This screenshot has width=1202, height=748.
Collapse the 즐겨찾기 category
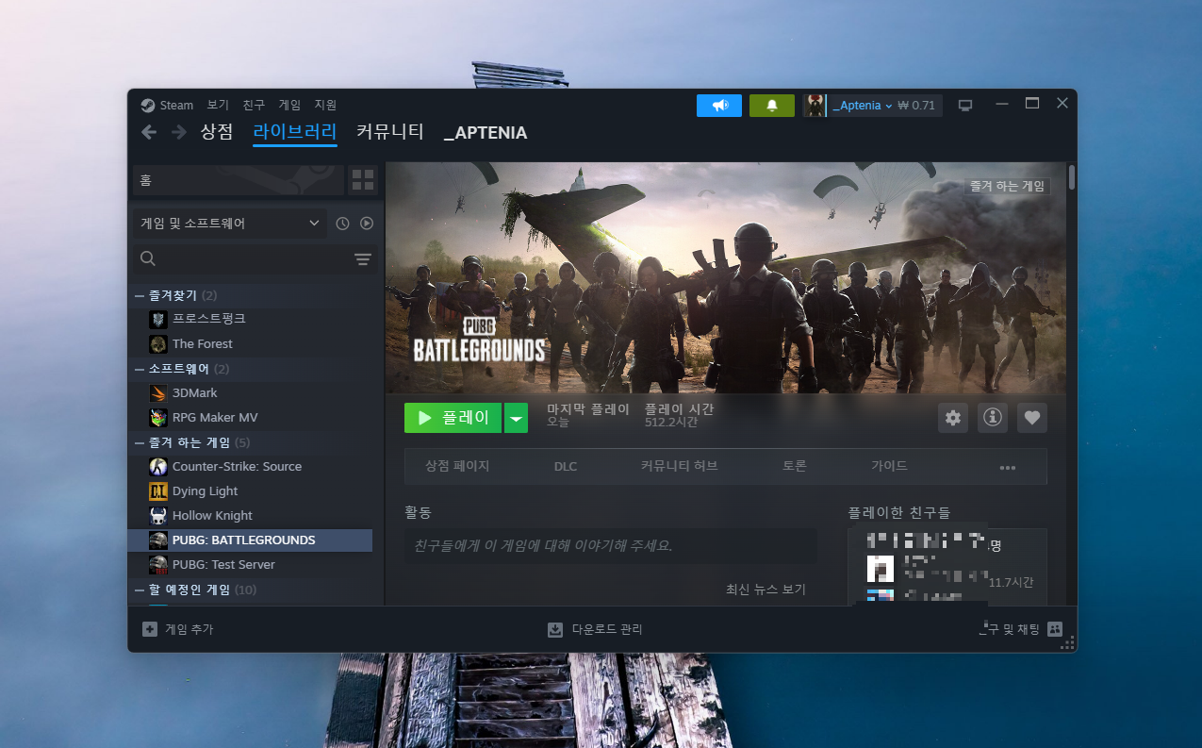point(140,295)
